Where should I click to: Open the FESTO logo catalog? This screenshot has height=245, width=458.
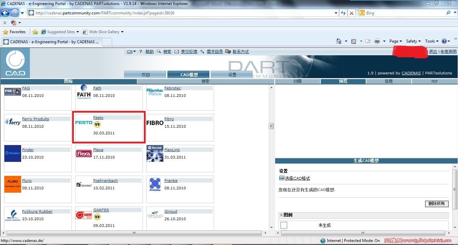[x=84, y=123]
